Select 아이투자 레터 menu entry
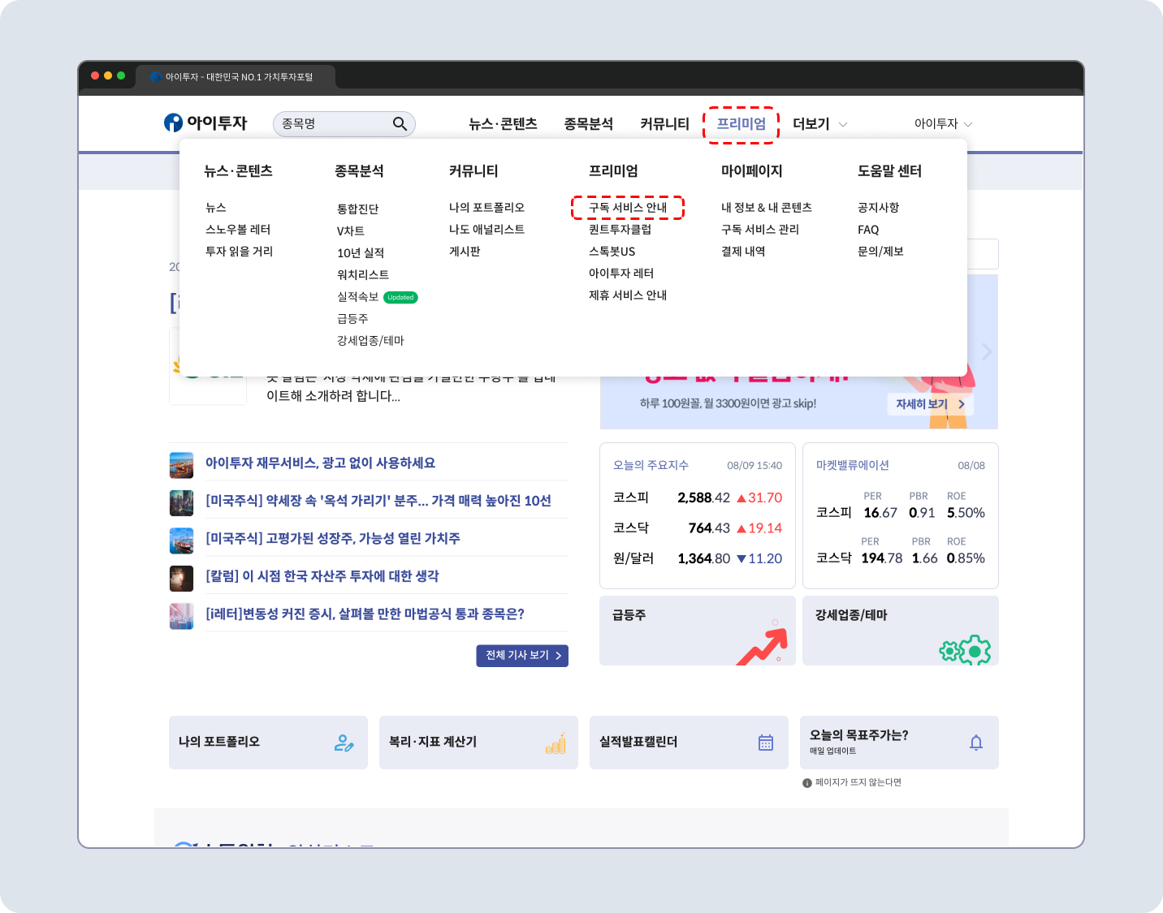The height and width of the screenshot is (913, 1163). tap(621, 273)
